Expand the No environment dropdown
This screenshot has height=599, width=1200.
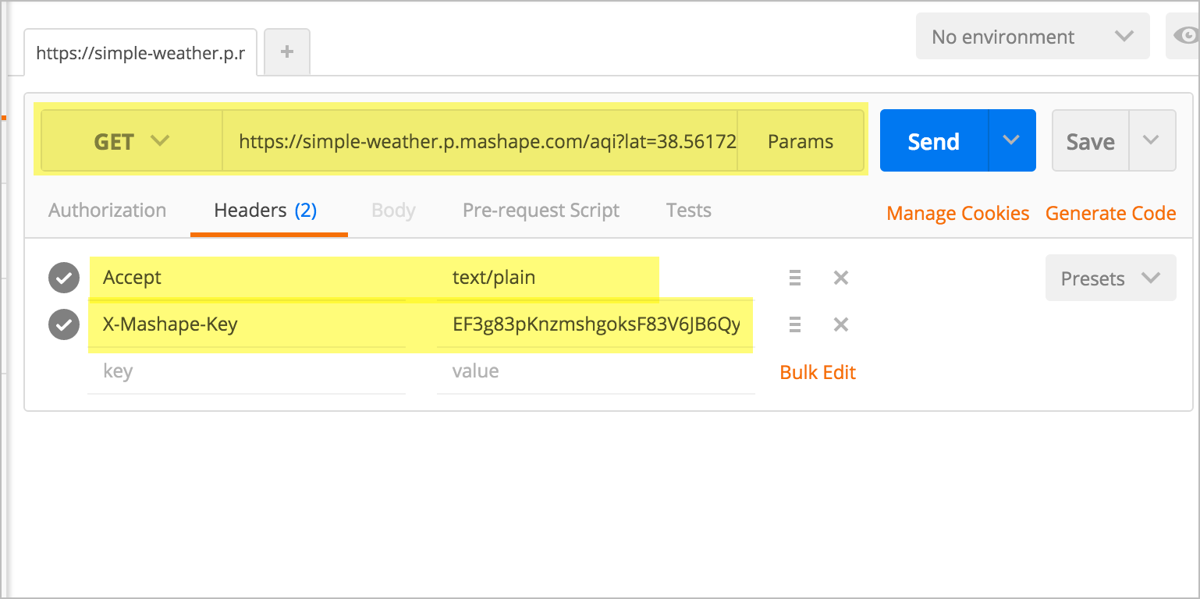click(x=1031, y=37)
